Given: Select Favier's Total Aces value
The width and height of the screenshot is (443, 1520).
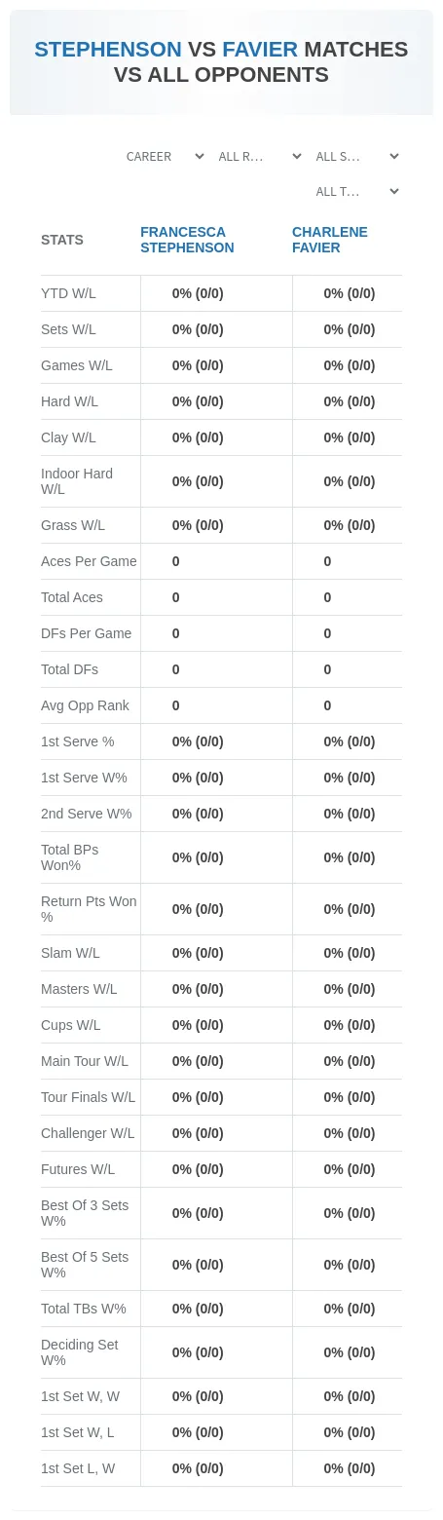Looking at the screenshot, I should point(328,597).
